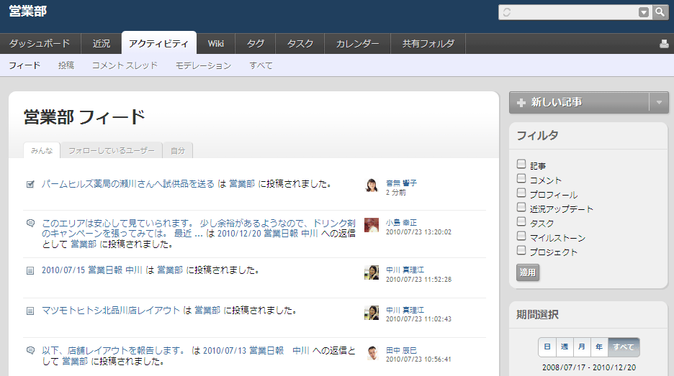
Task: Open the モデレーション sub-navigation item
Action: pos(203,65)
